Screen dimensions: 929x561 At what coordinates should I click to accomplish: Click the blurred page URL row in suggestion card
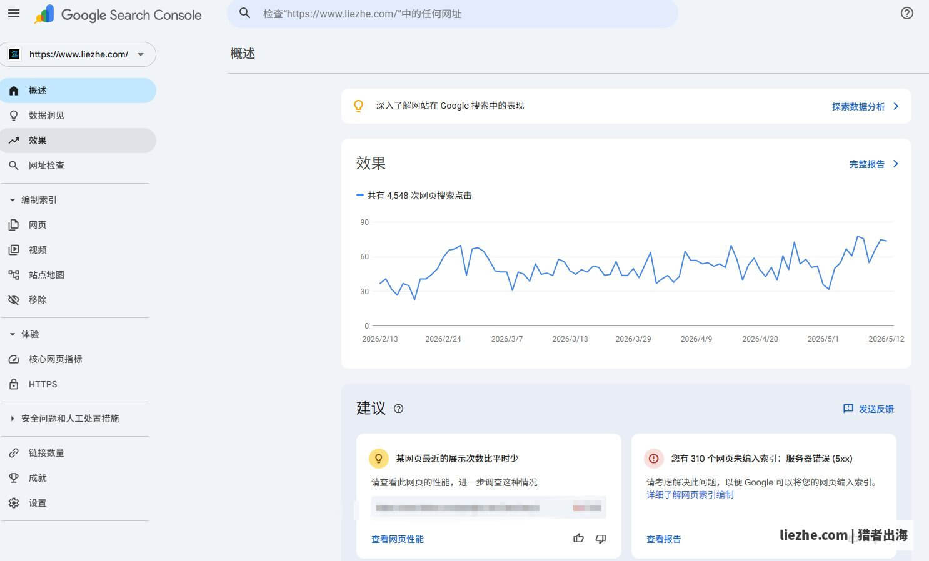489,508
